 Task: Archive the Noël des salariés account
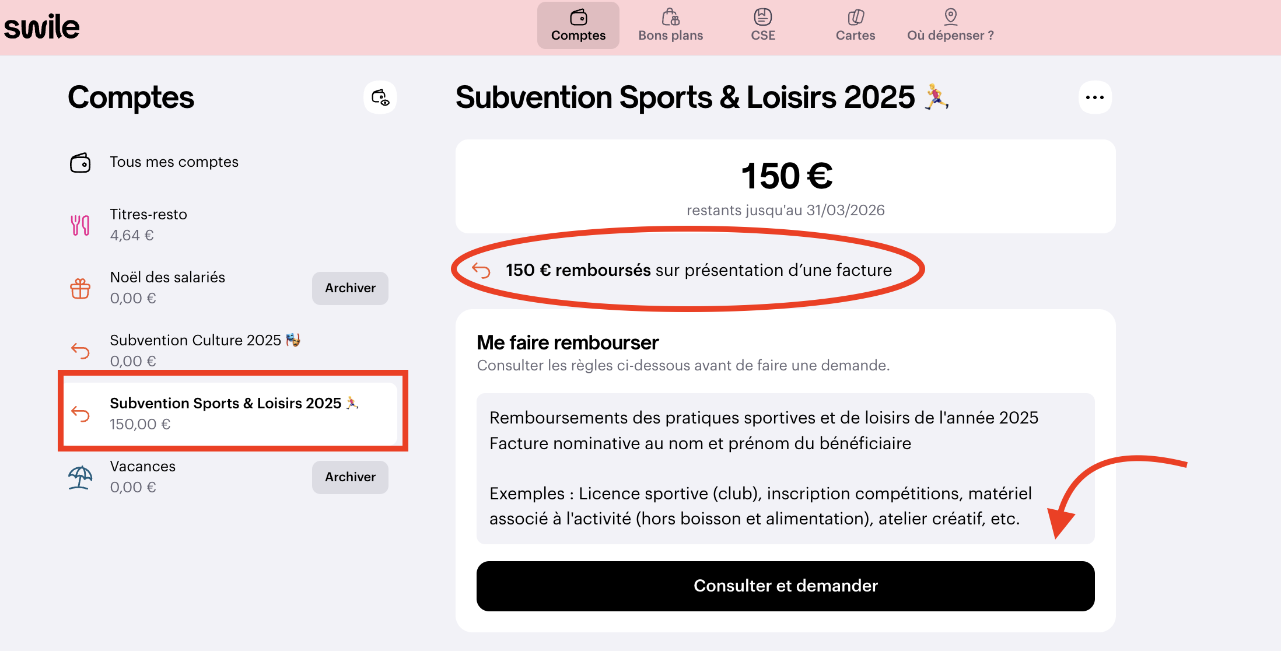point(350,288)
